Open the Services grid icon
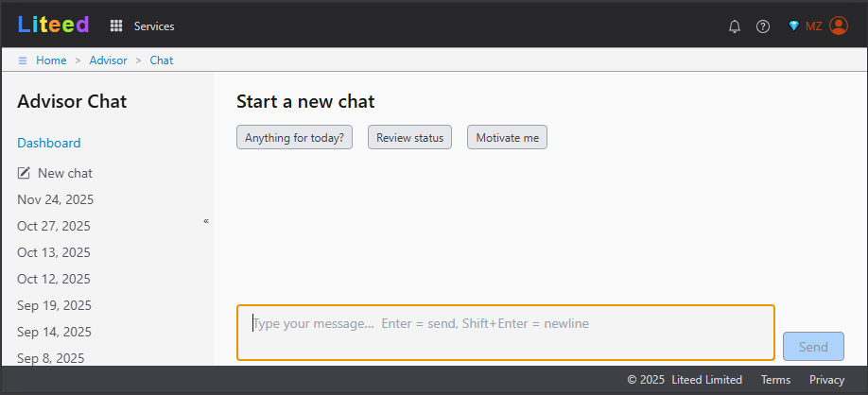This screenshot has width=868, height=395. [116, 26]
